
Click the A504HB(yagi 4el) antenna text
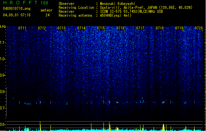[x=116, y=15]
